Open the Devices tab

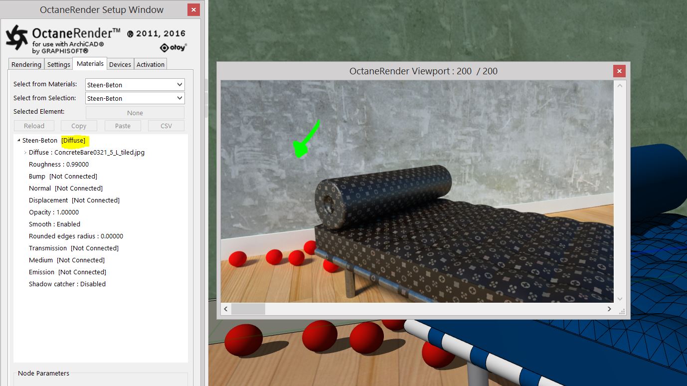(120, 64)
